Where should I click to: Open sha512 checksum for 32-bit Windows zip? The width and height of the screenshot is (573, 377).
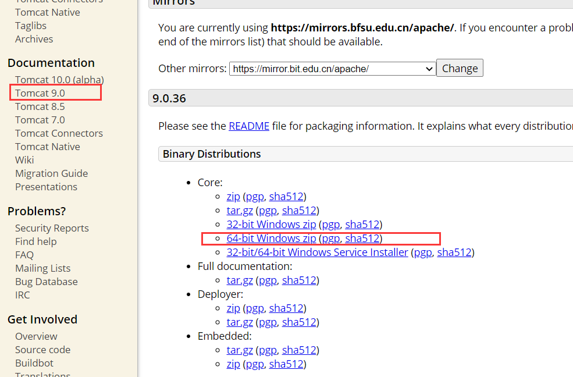(362, 225)
